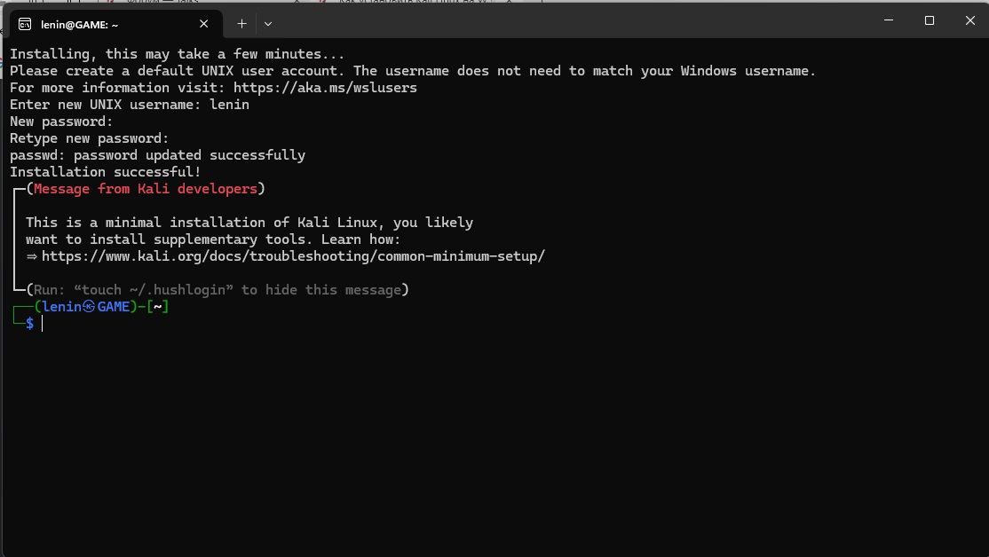
Task: Click the blue dollar sign prompt symbol
Action: point(29,323)
